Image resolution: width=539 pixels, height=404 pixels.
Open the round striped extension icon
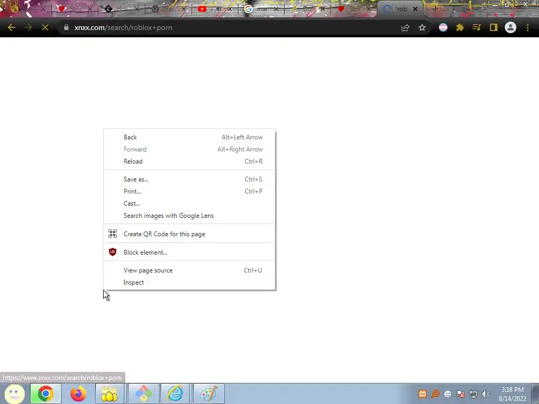point(443,27)
